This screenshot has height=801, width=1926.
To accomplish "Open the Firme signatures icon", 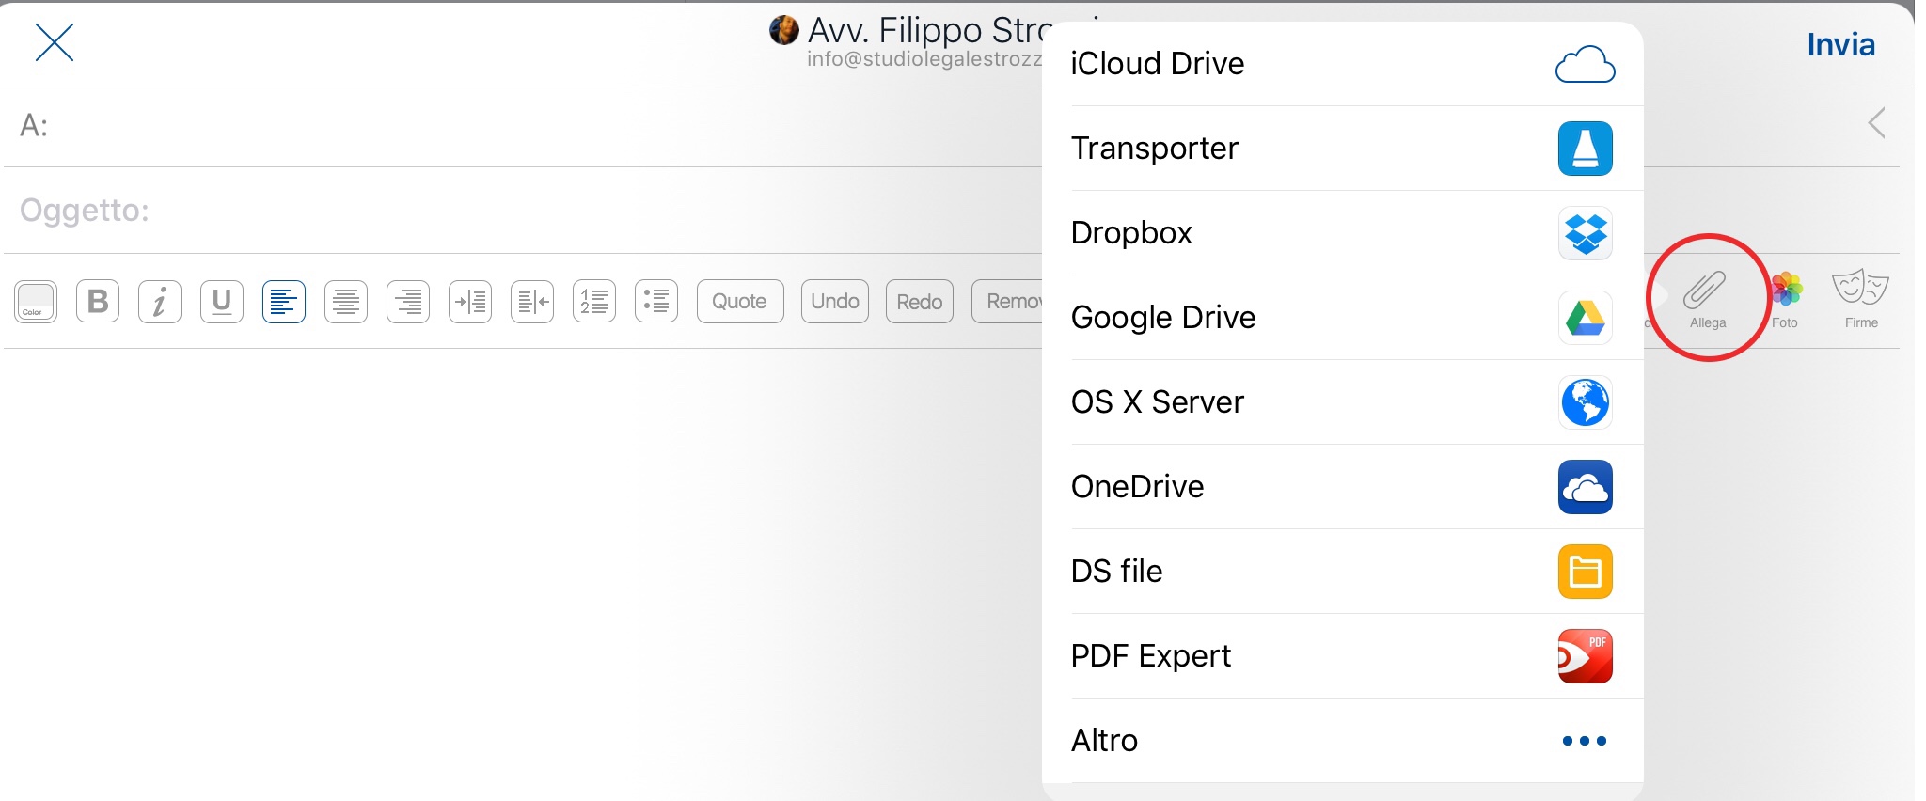I will click(1861, 299).
